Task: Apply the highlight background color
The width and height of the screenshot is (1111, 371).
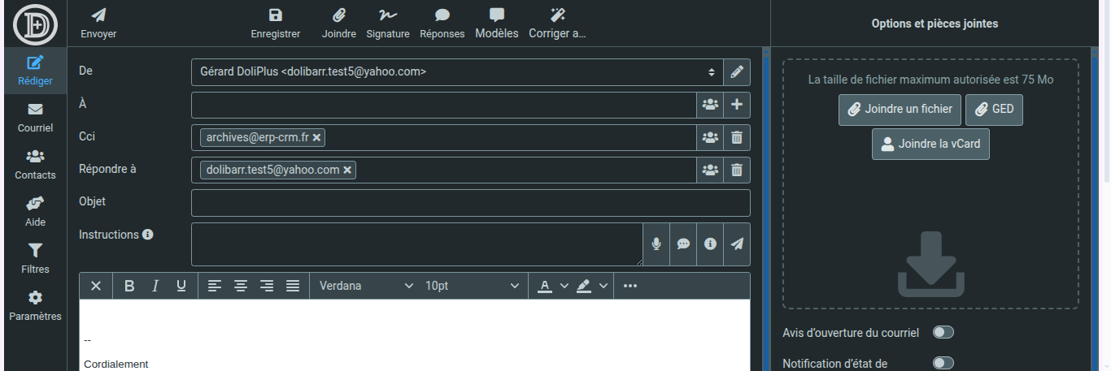Action: (x=584, y=286)
